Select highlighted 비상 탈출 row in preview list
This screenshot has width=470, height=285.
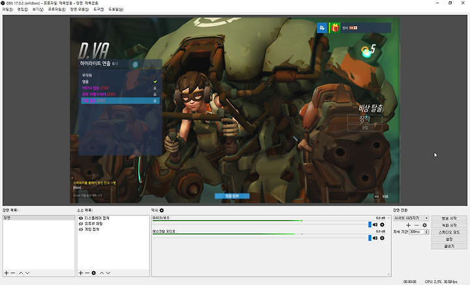[x=120, y=100]
